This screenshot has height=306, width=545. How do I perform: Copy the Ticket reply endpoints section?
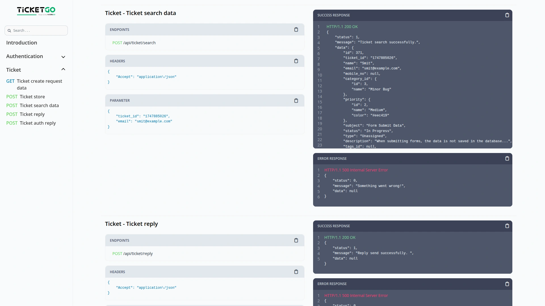296,240
